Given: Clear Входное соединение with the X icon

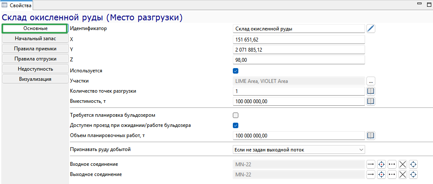Looking at the screenshot, I should (402, 165).
